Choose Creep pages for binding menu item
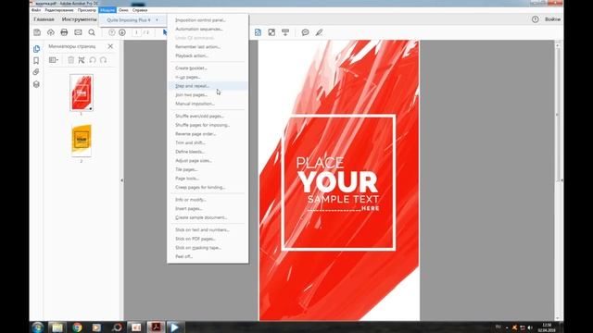Image resolution: width=593 pixels, height=333 pixels. tap(208, 187)
